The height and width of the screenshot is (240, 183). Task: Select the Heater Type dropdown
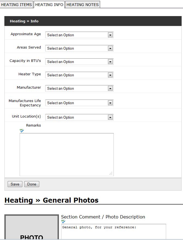pyautogui.click(x=79, y=75)
